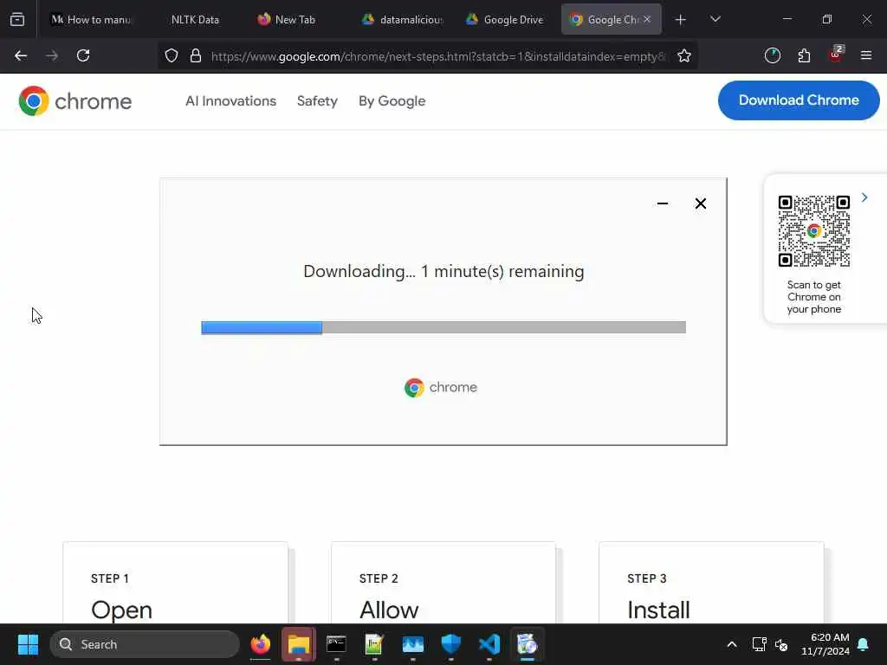Open the Extensions puzzle icon

pyautogui.click(x=804, y=55)
